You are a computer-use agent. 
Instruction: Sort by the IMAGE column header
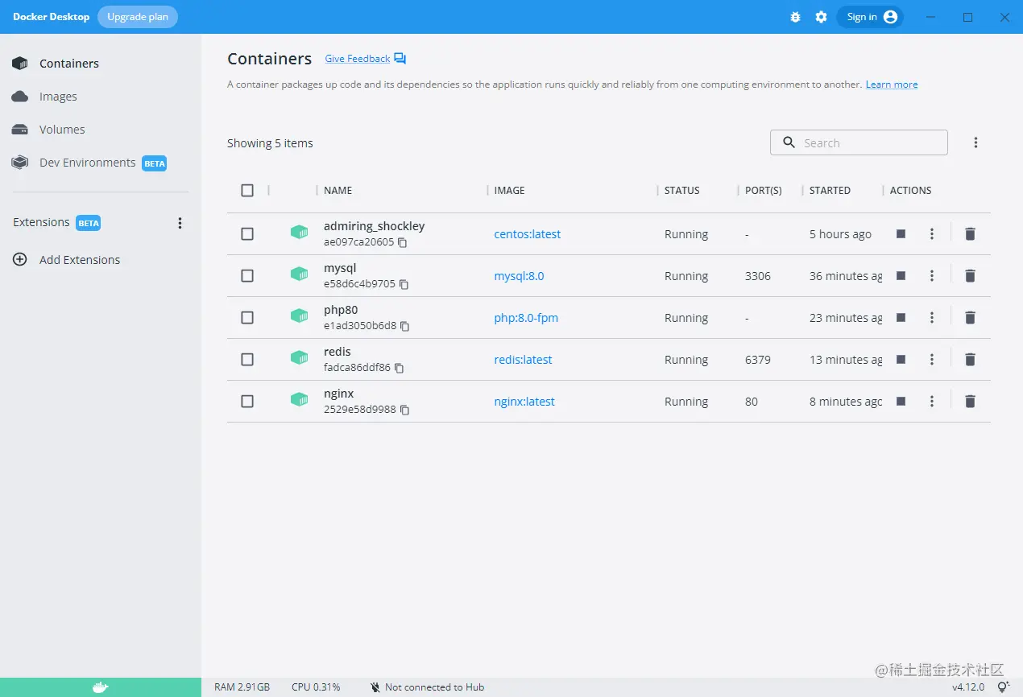pos(510,191)
